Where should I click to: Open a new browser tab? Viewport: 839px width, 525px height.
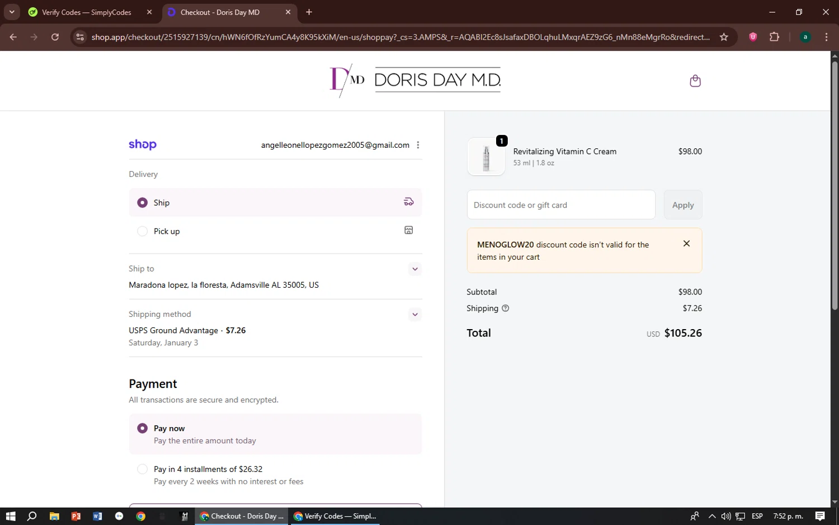pyautogui.click(x=309, y=12)
